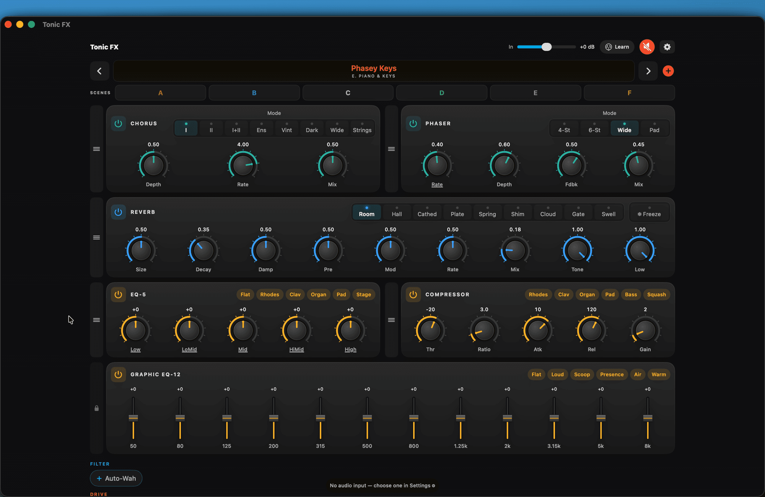Click the Compressor Gain knob

645,330
